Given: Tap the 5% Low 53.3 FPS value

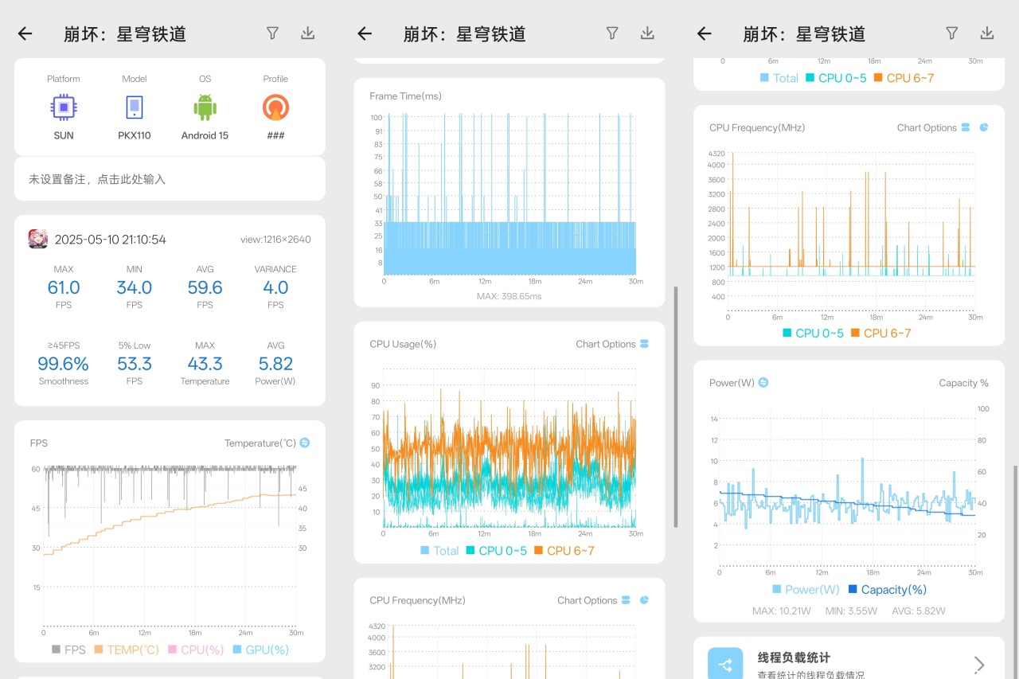Looking at the screenshot, I should (135, 364).
